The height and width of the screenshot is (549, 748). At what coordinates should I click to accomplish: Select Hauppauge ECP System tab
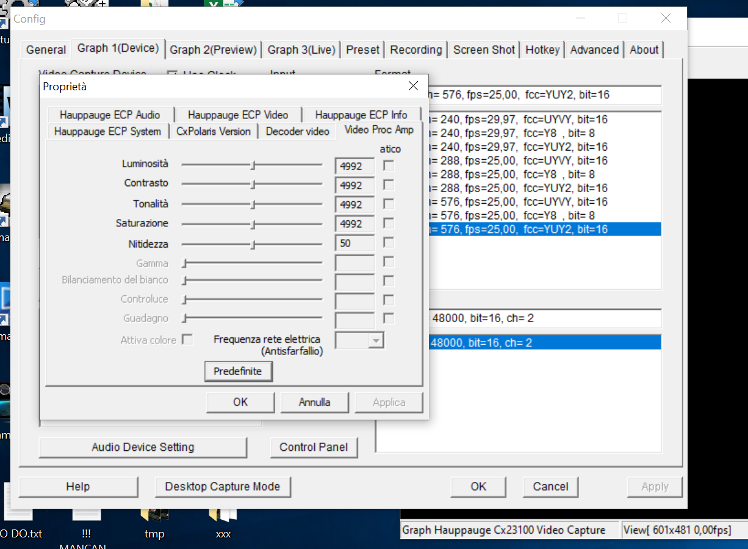tap(107, 131)
